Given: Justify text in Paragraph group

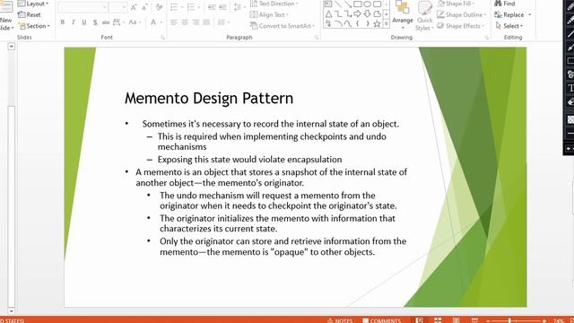Looking at the screenshot, I should pos(206,22).
